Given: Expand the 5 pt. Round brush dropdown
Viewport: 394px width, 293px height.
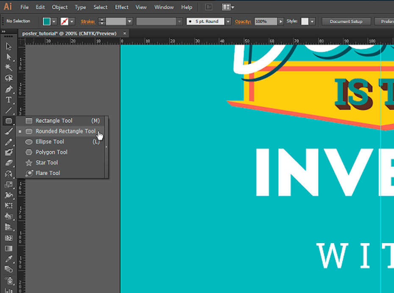Looking at the screenshot, I should click(x=228, y=22).
